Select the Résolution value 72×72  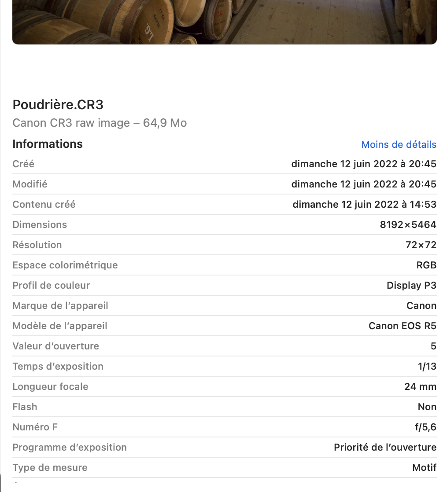421,245
